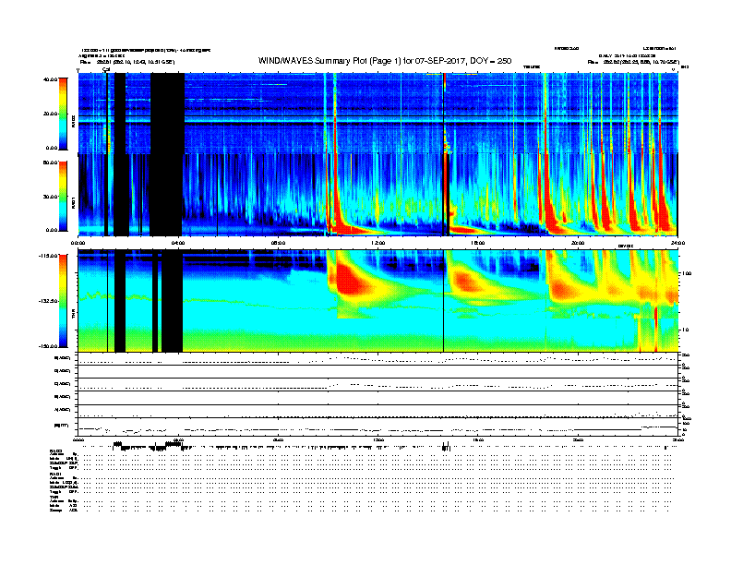This screenshot has height=565, width=731.
Task: Select the RAD1 color scale bar
Action: [x=63, y=197]
